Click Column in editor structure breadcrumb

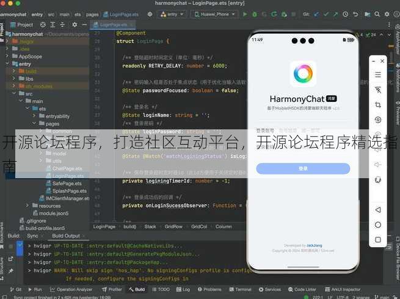[224, 226]
